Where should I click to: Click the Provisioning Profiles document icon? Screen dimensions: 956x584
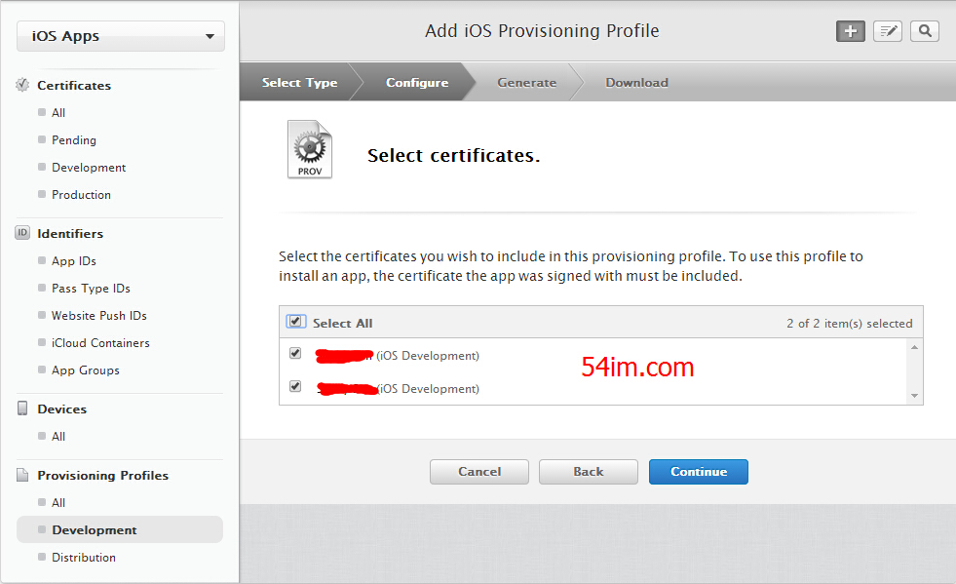click(22, 475)
